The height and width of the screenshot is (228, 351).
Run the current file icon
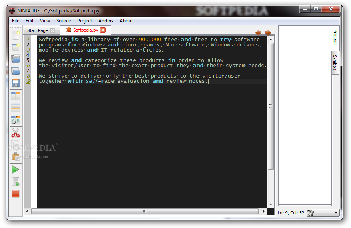coord(16,182)
